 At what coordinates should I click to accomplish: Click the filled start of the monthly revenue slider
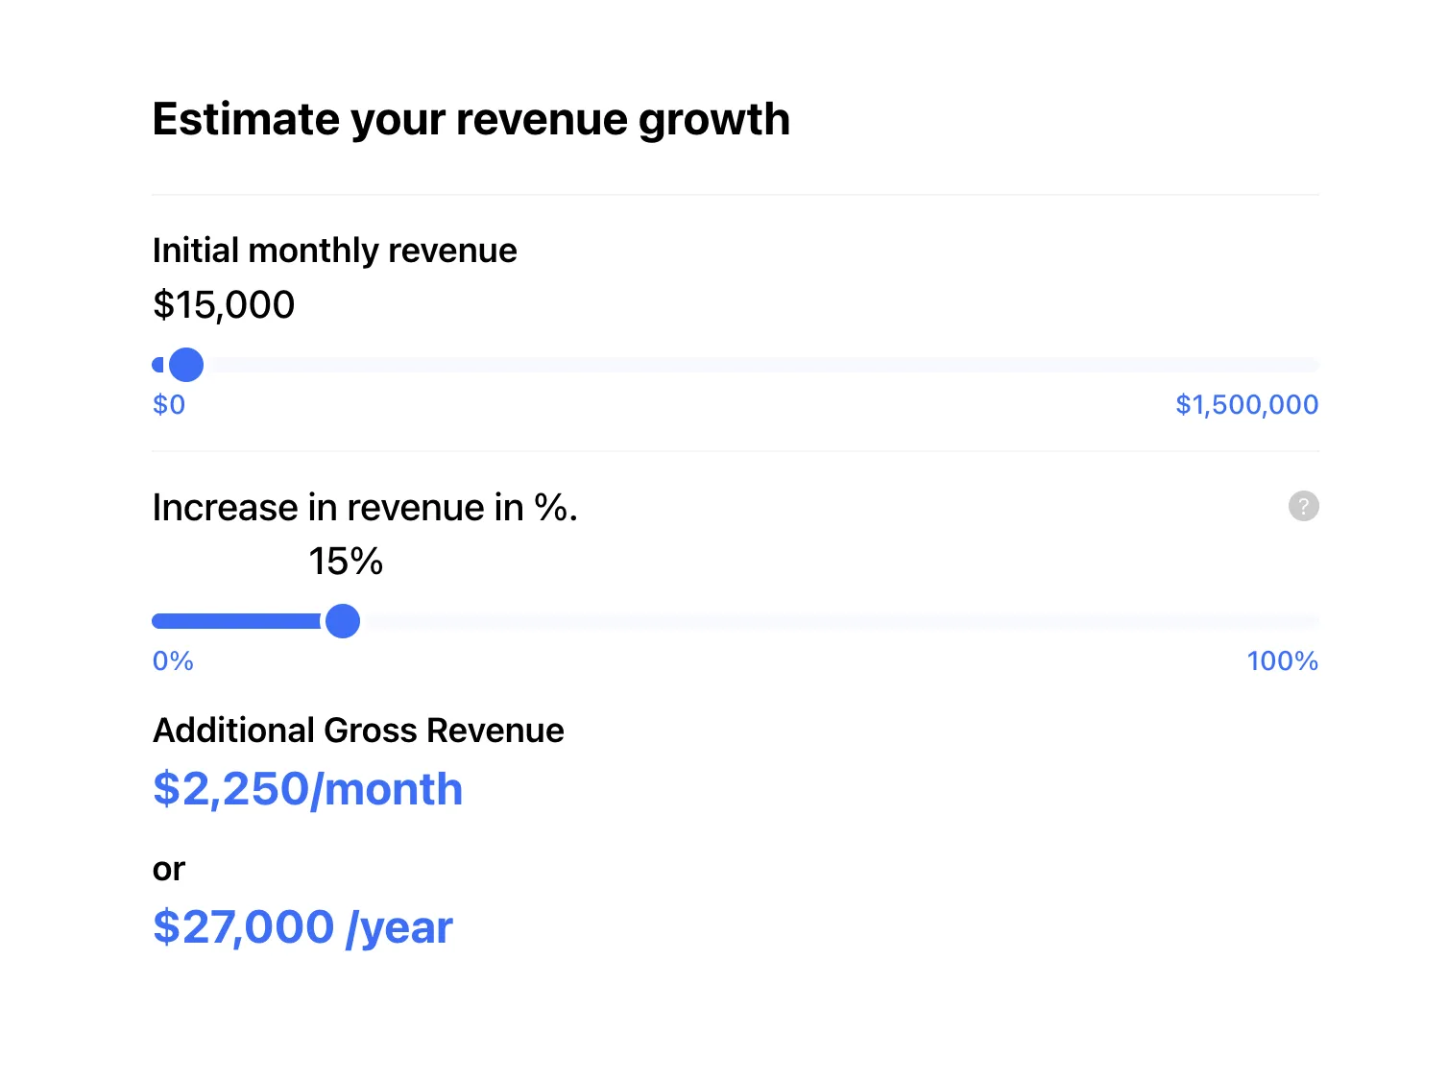tap(159, 365)
